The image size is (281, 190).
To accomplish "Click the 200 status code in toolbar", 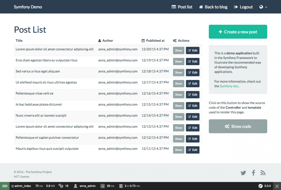I will [5, 186].
